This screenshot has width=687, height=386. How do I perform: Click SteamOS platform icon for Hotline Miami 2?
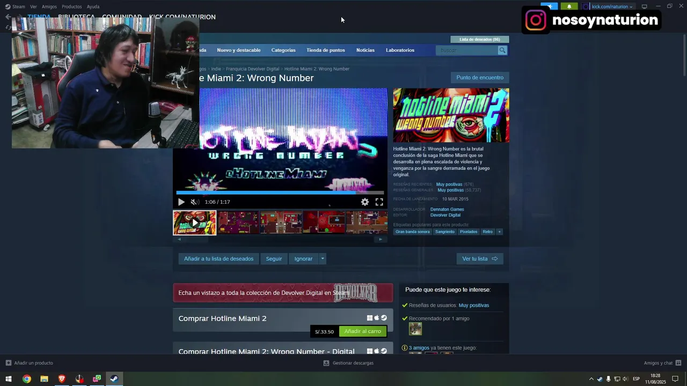(384, 318)
